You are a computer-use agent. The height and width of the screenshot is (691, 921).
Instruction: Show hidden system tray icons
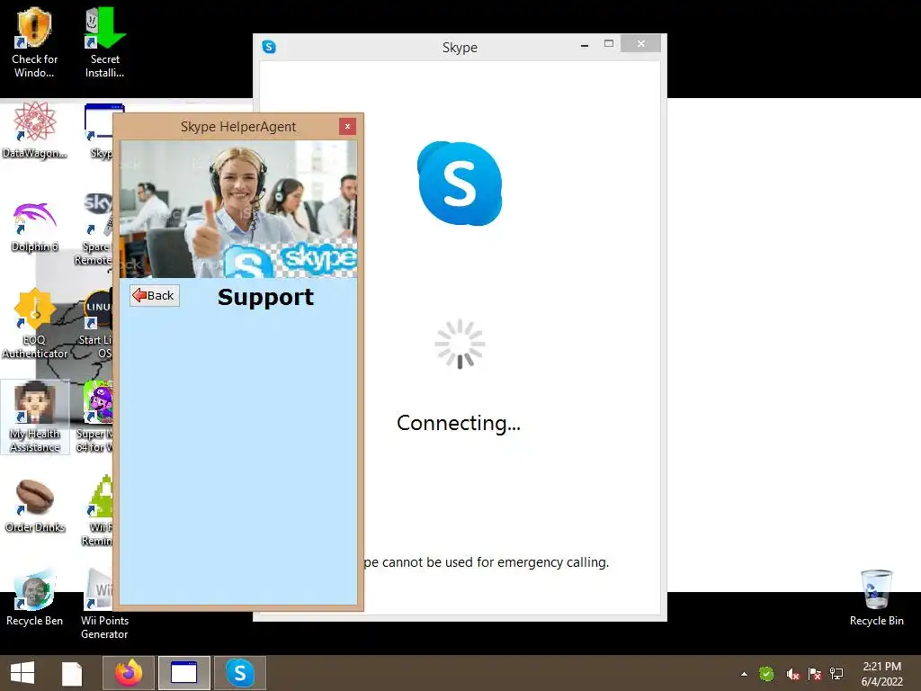pyautogui.click(x=744, y=674)
